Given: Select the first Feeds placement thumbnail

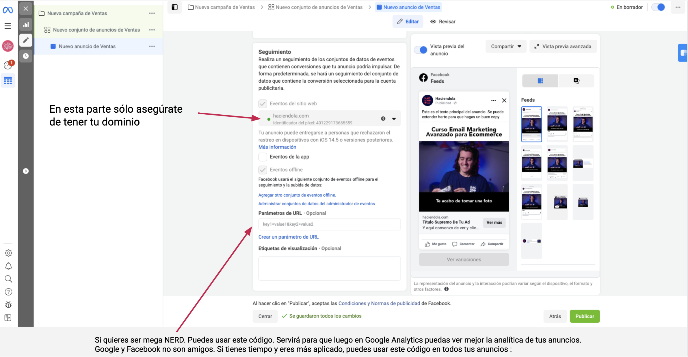Looking at the screenshot, I should (x=531, y=124).
